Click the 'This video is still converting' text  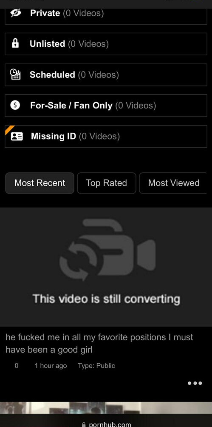click(x=106, y=299)
